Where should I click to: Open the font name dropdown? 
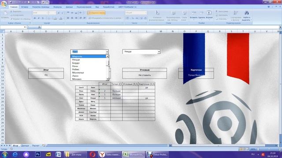47,13
